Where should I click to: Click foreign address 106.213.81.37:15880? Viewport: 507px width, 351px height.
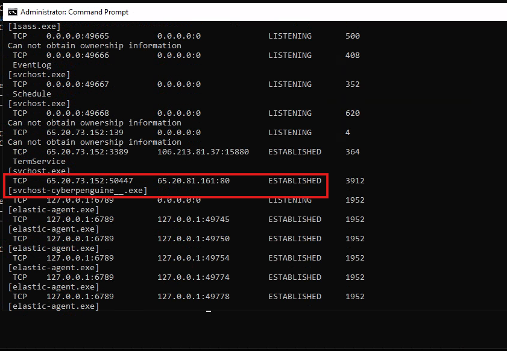[x=203, y=152]
